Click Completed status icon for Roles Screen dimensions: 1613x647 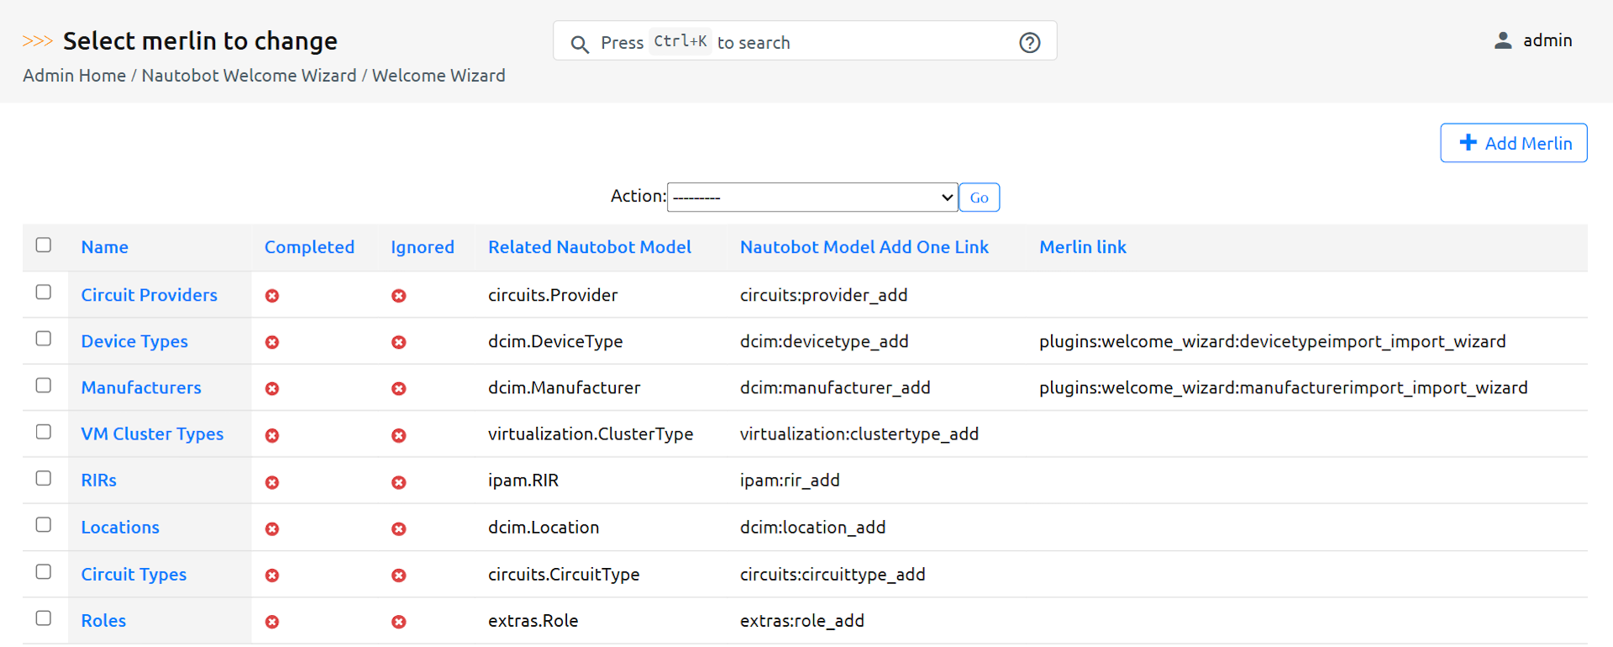272,622
